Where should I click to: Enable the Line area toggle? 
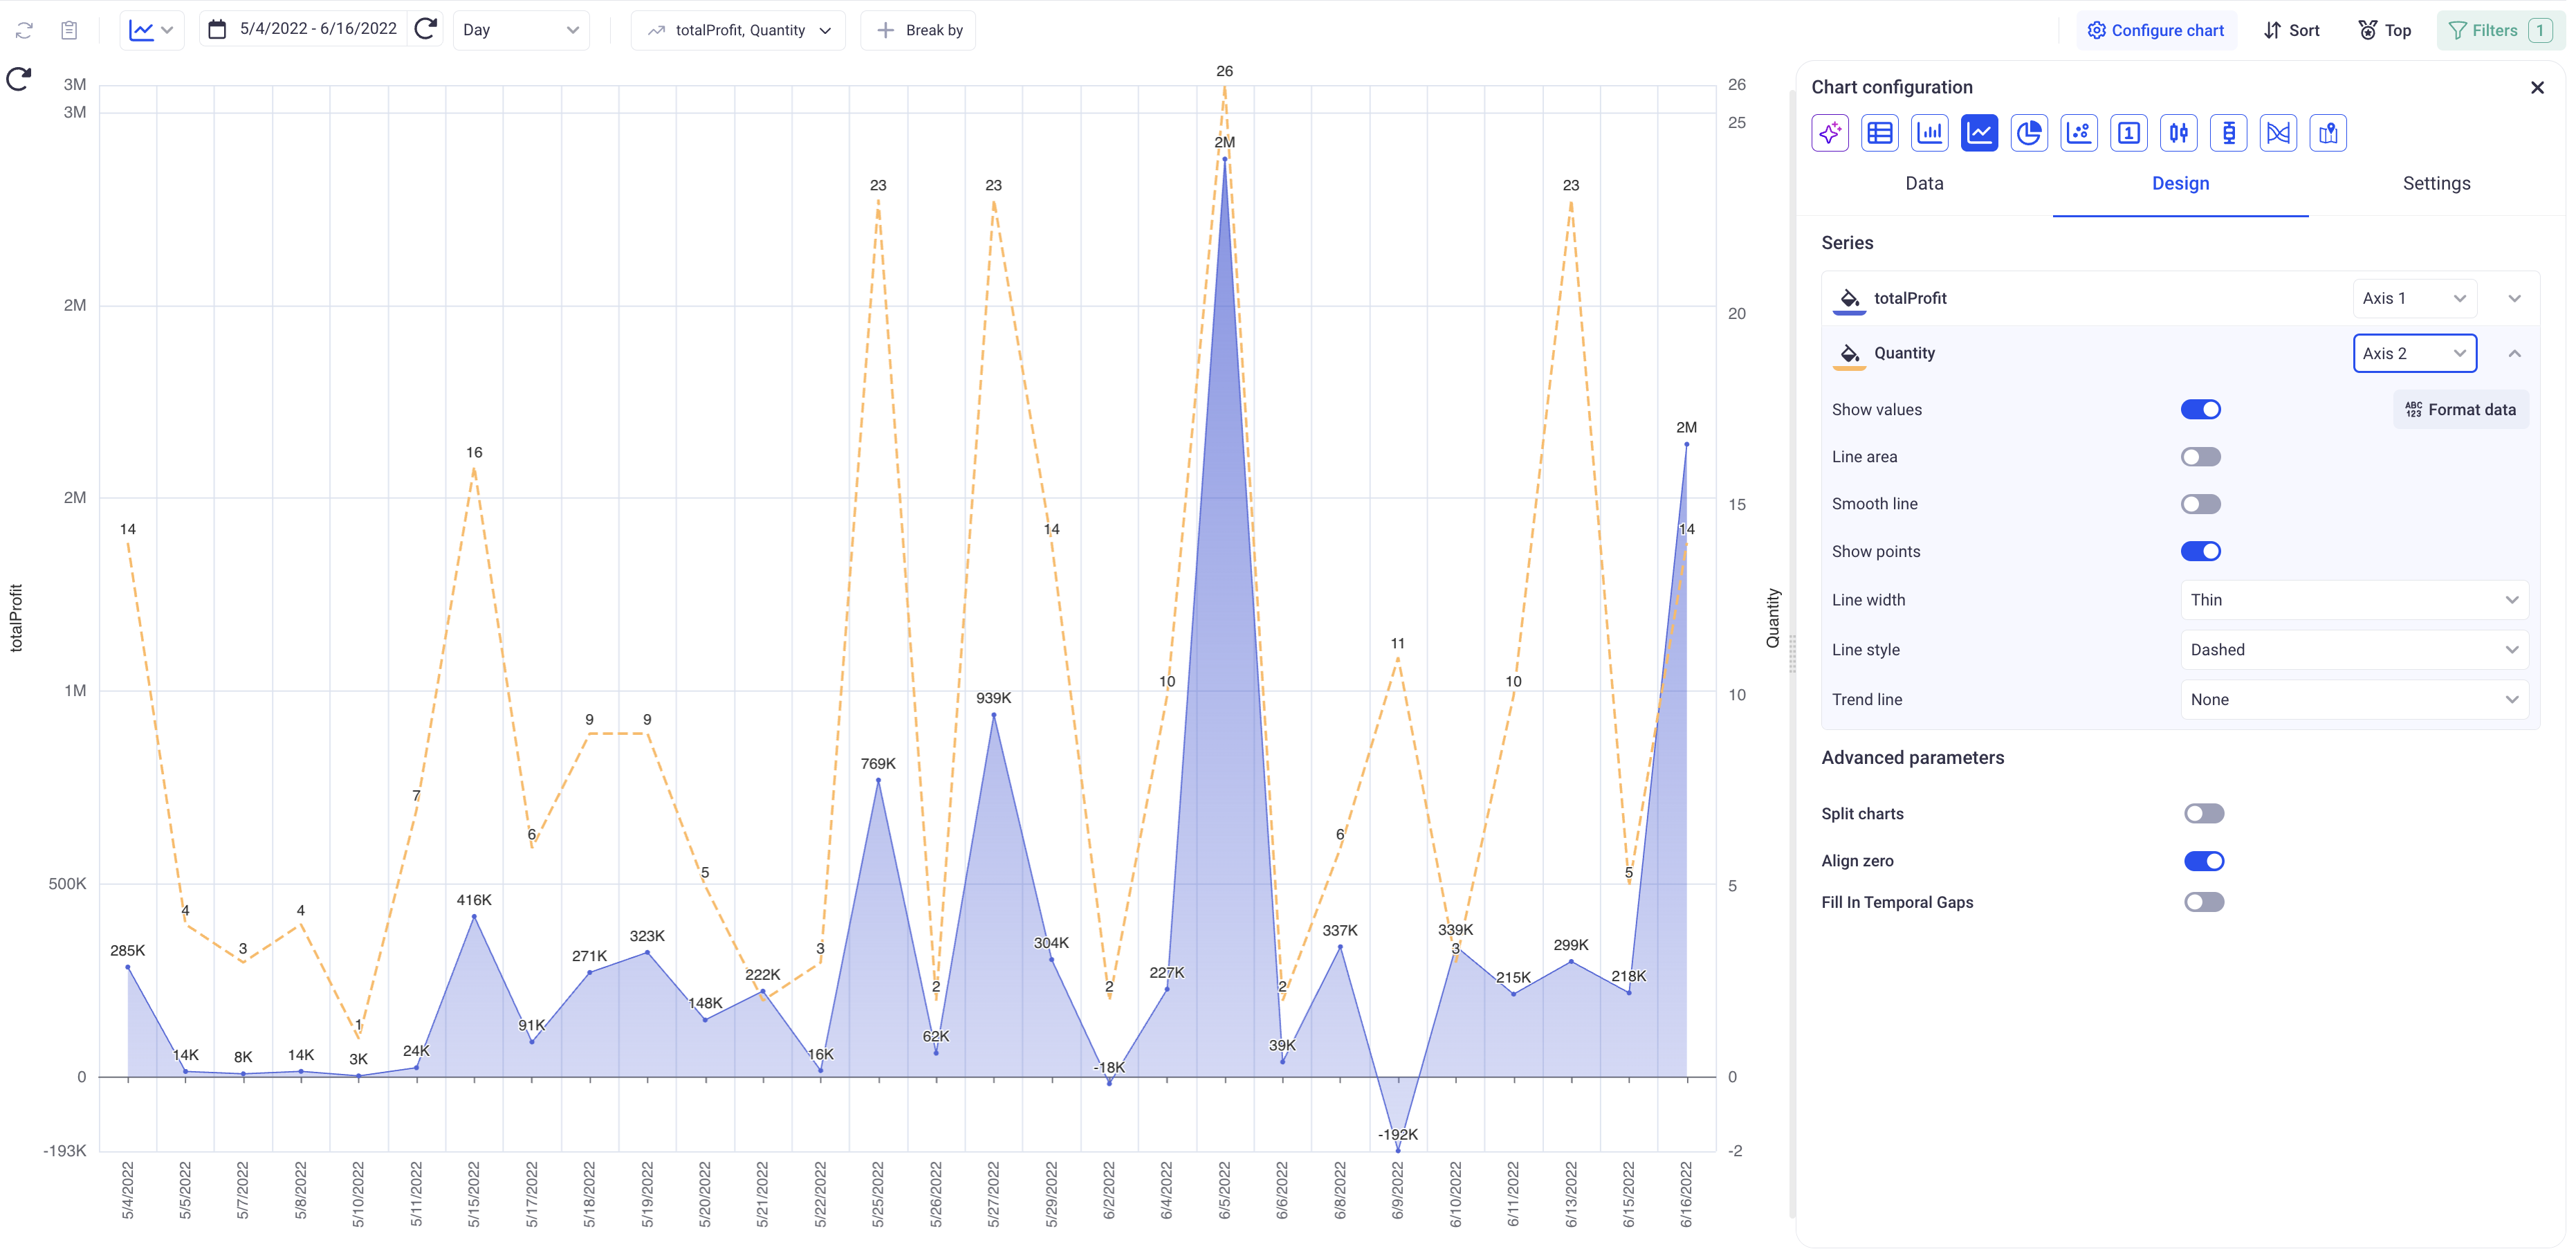pos(2200,457)
